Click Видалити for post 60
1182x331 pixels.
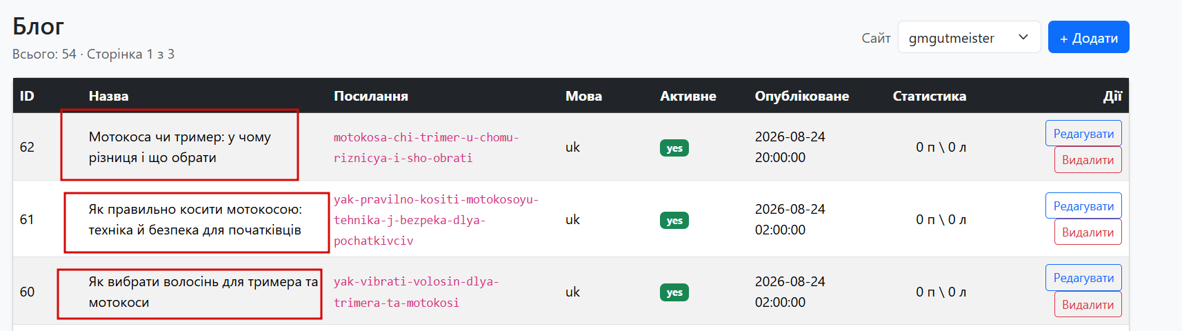click(x=1088, y=304)
